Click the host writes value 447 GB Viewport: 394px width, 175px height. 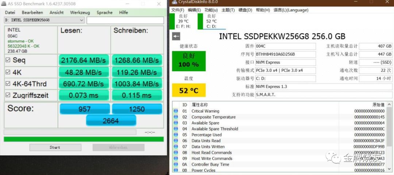coord(376,54)
